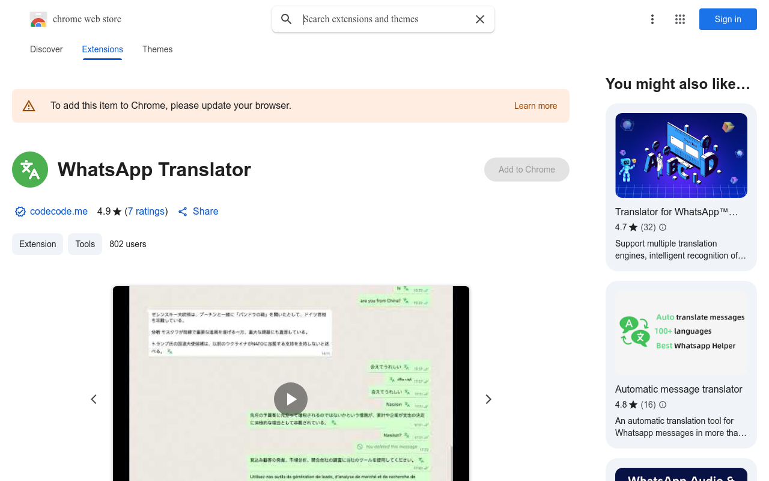This screenshot has height=481, width=769.
Task: Click the chrome web store title text
Action: (x=87, y=19)
